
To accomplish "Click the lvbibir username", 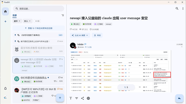I will [81, 44].
